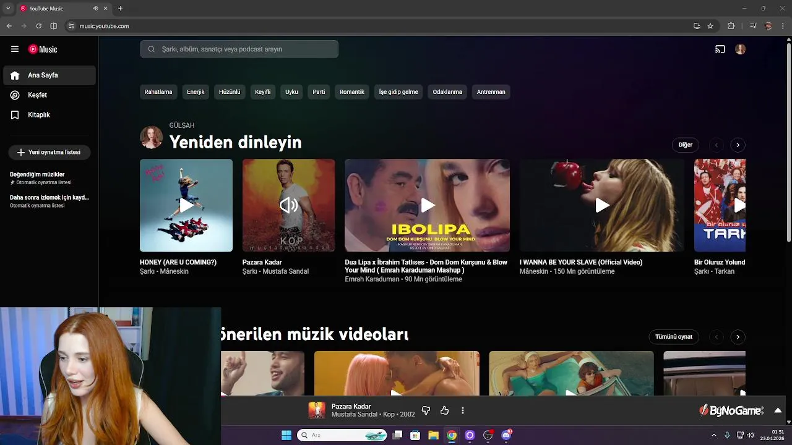The height and width of the screenshot is (445, 792).
Task: Dislike the playing song Pazara Kadar
Action: (426, 410)
